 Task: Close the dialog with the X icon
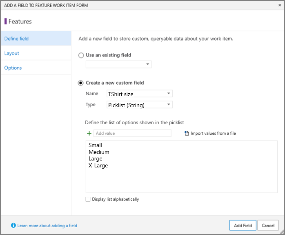point(280,5)
